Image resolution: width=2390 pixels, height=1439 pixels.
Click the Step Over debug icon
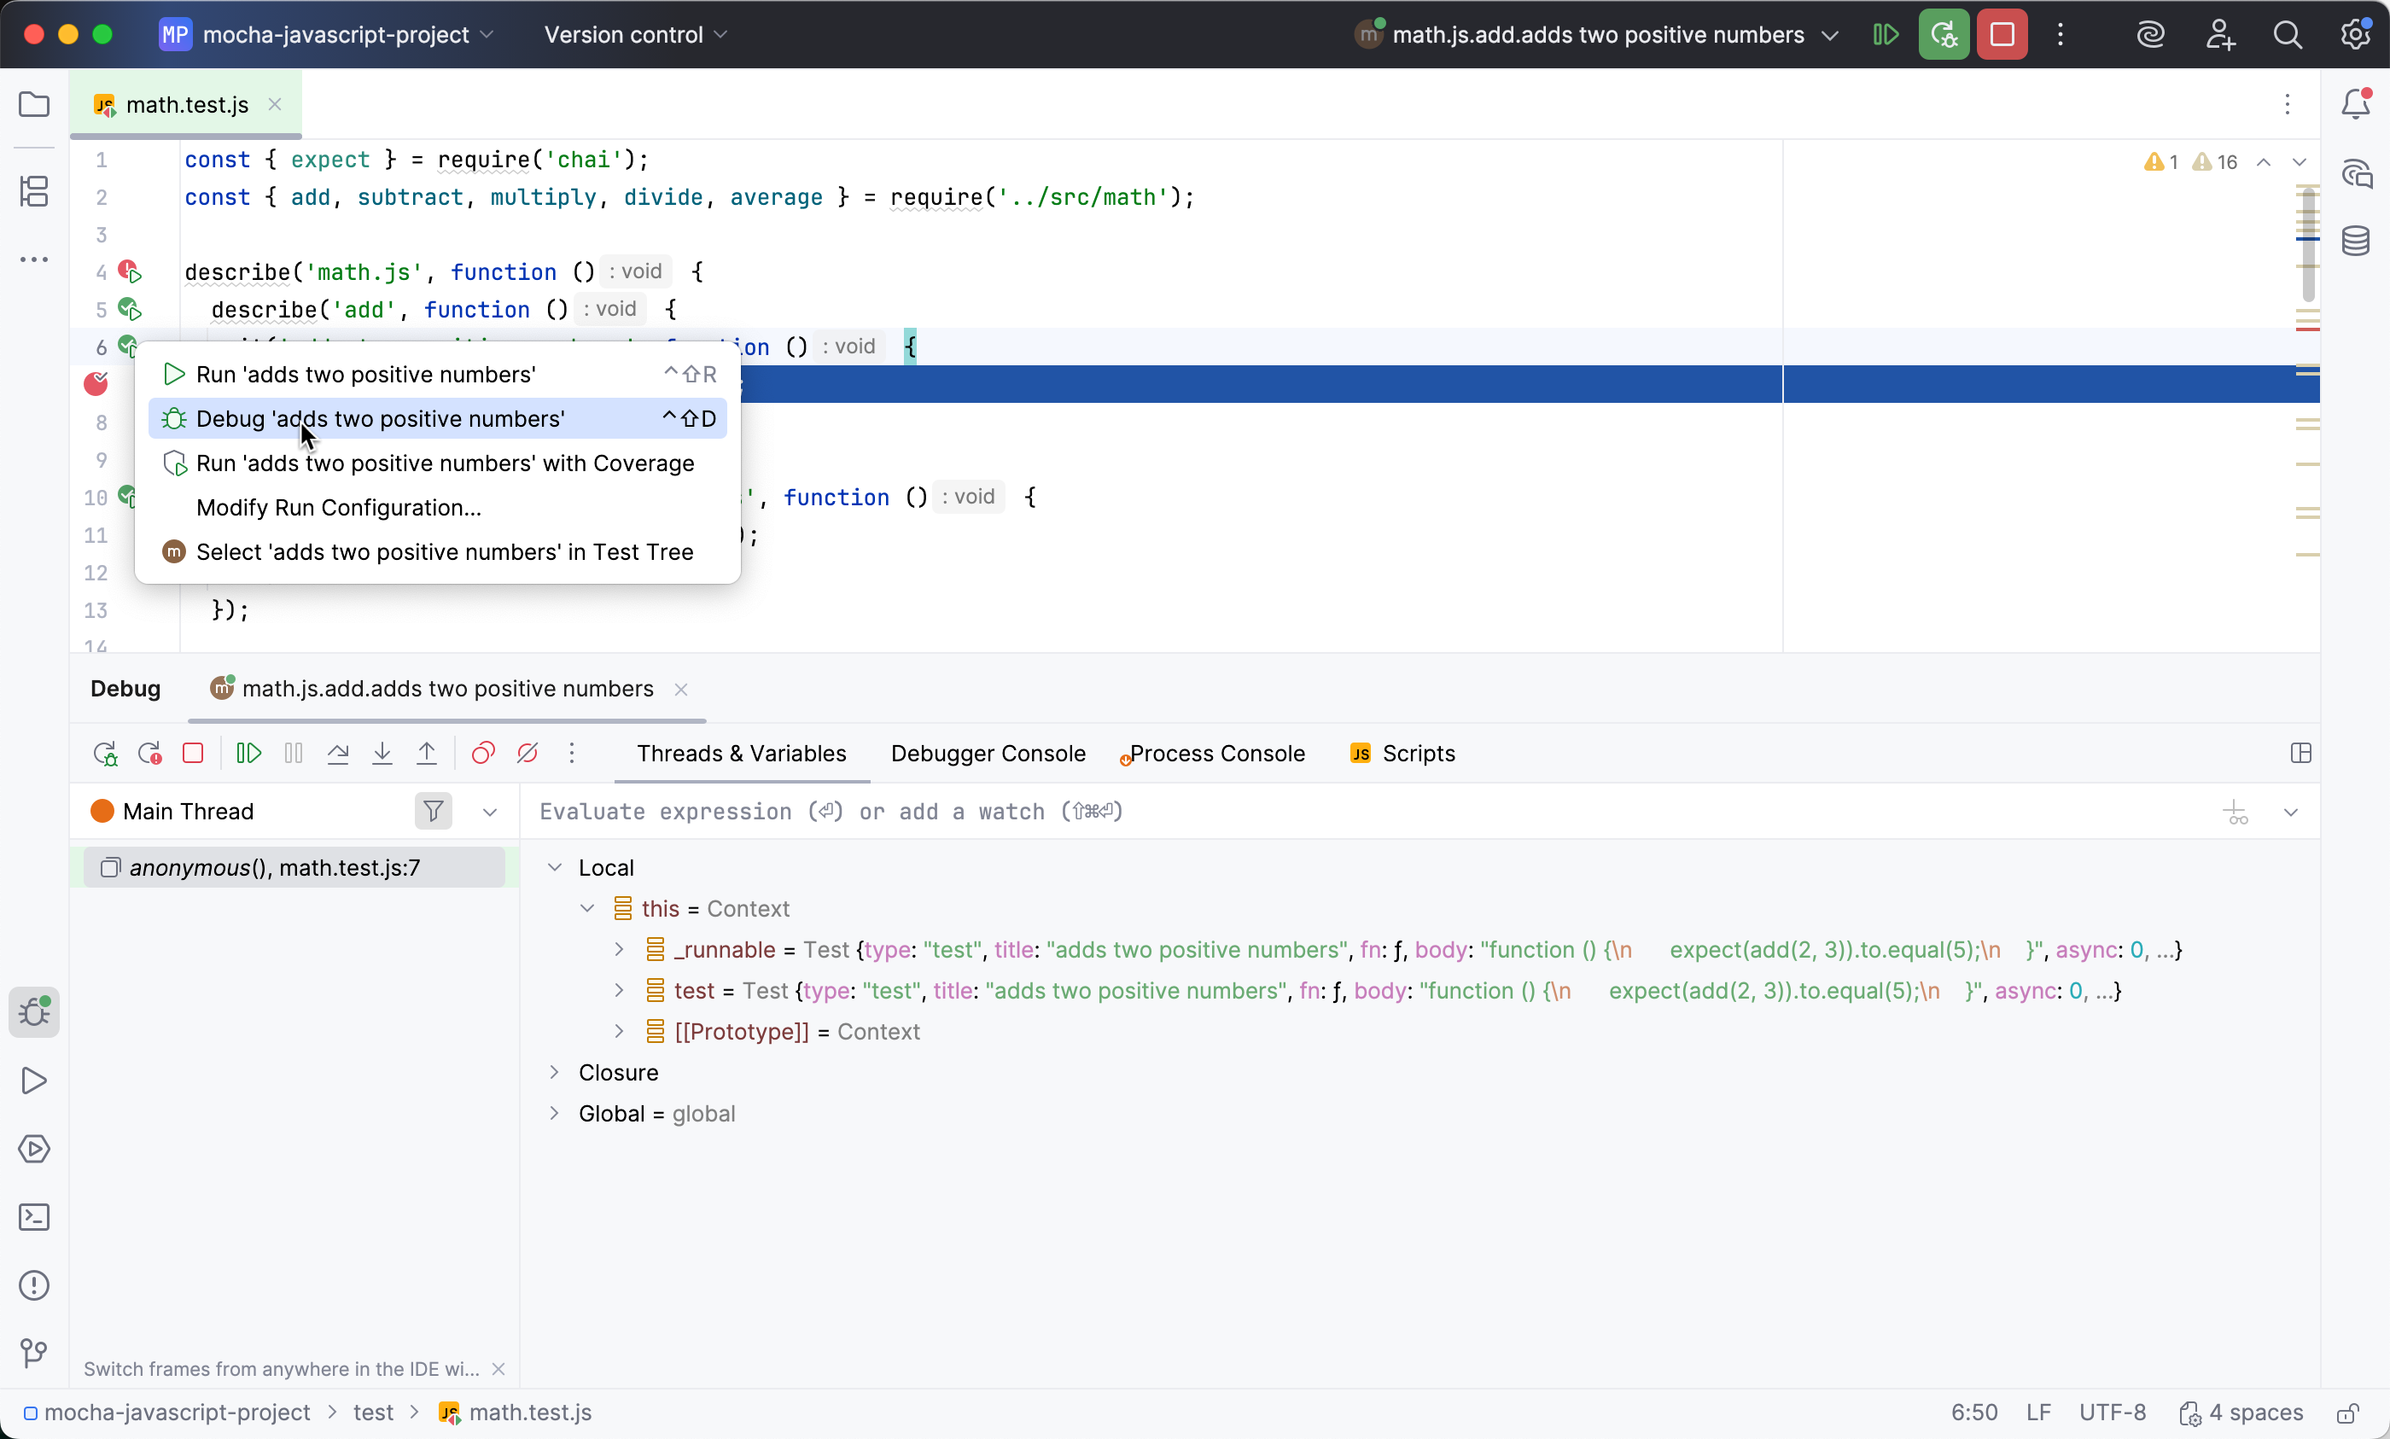(337, 754)
